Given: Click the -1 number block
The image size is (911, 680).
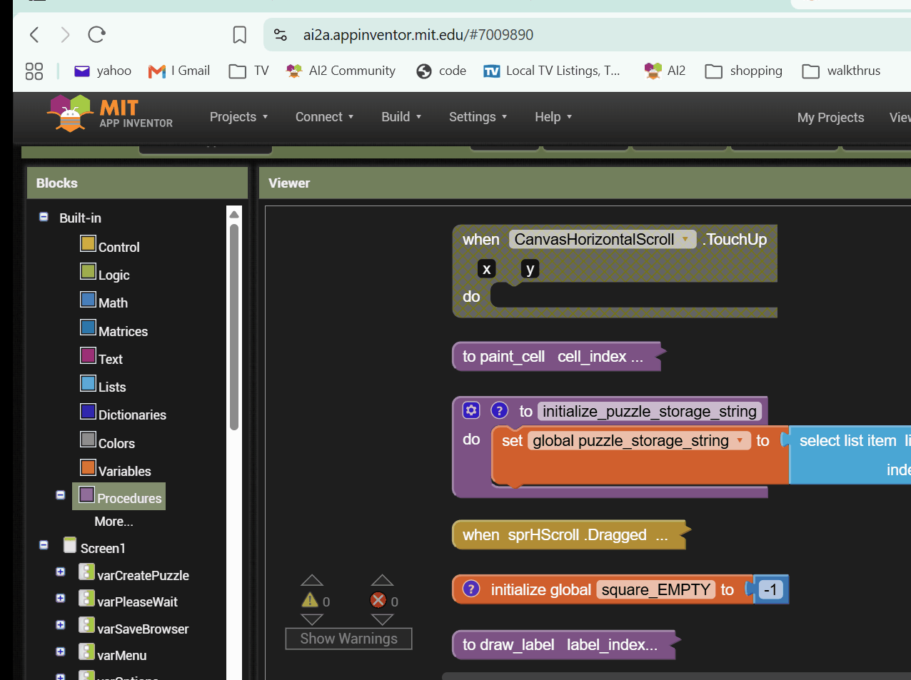Looking at the screenshot, I should pos(770,589).
